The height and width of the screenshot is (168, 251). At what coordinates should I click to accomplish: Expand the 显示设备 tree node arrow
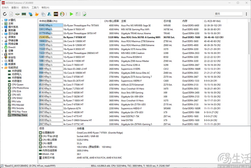click(2, 34)
